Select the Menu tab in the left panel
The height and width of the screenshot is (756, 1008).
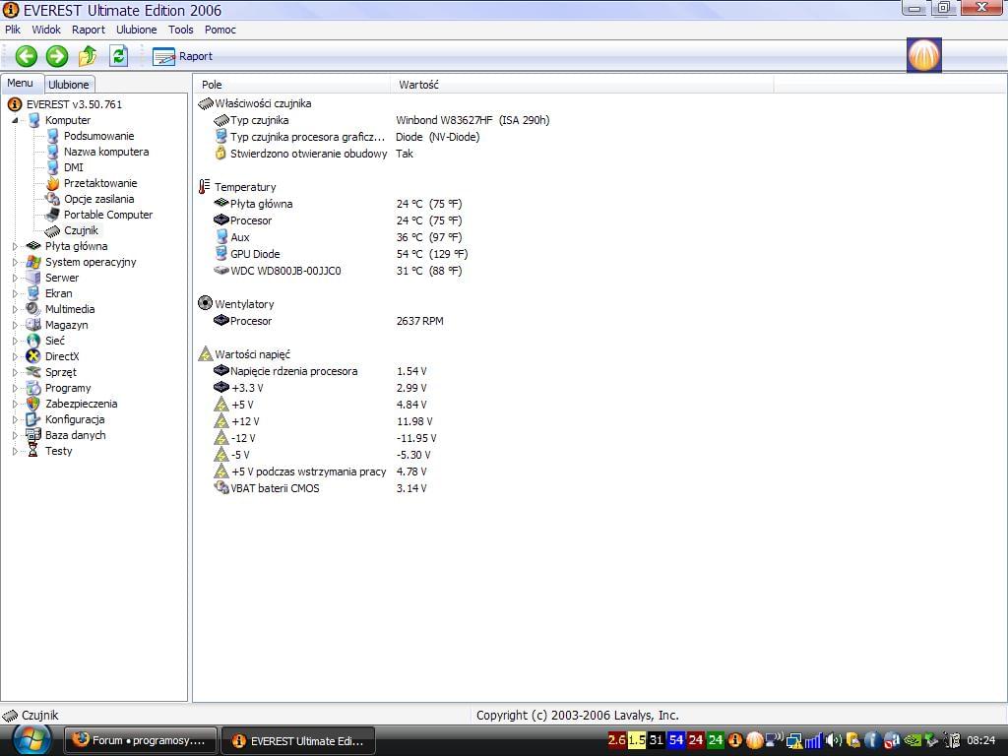[x=21, y=83]
